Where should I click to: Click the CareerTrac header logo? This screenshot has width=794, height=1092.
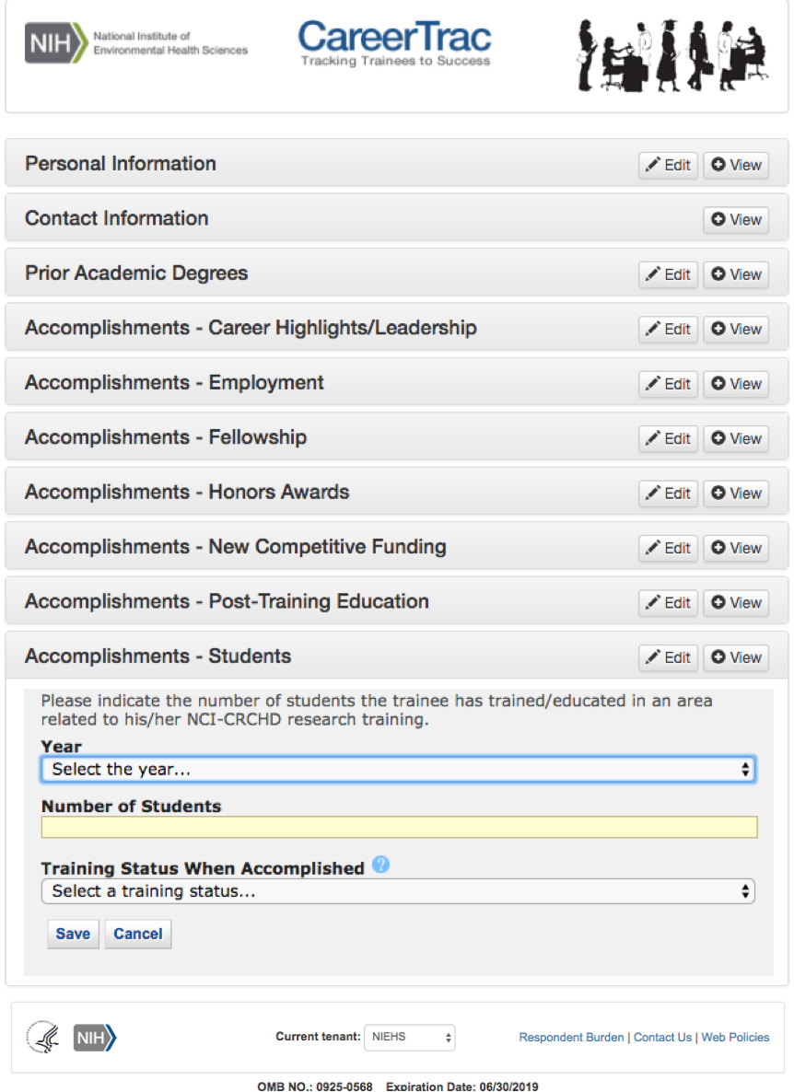(394, 43)
